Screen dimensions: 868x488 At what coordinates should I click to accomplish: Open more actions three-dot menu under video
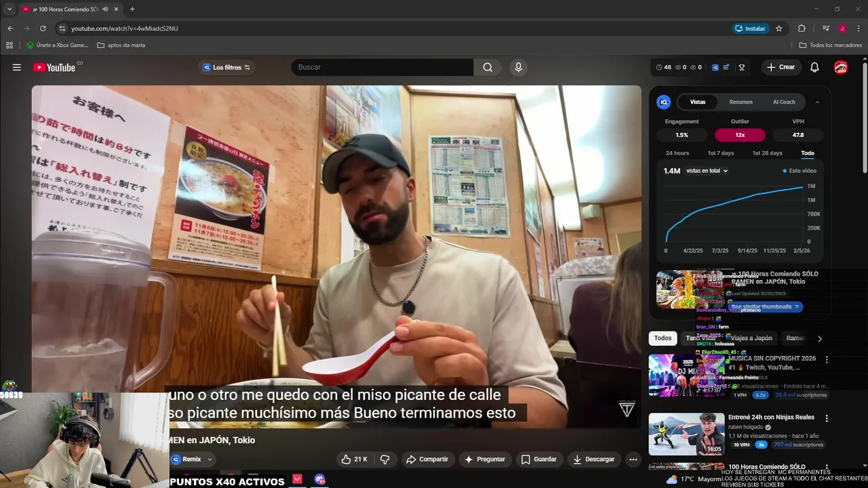coord(633,459)
